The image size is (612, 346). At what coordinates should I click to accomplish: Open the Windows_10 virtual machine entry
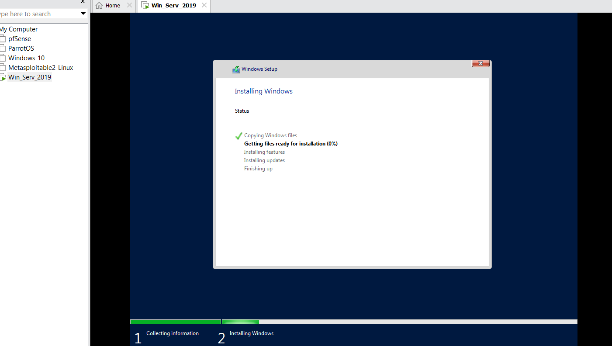click(x=26, y=58)
